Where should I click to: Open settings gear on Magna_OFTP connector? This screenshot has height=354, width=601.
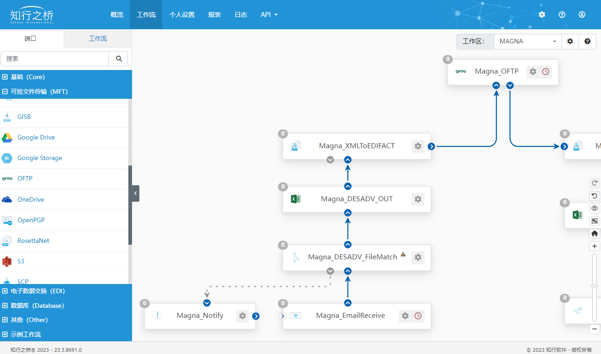(x=533, y=72)
